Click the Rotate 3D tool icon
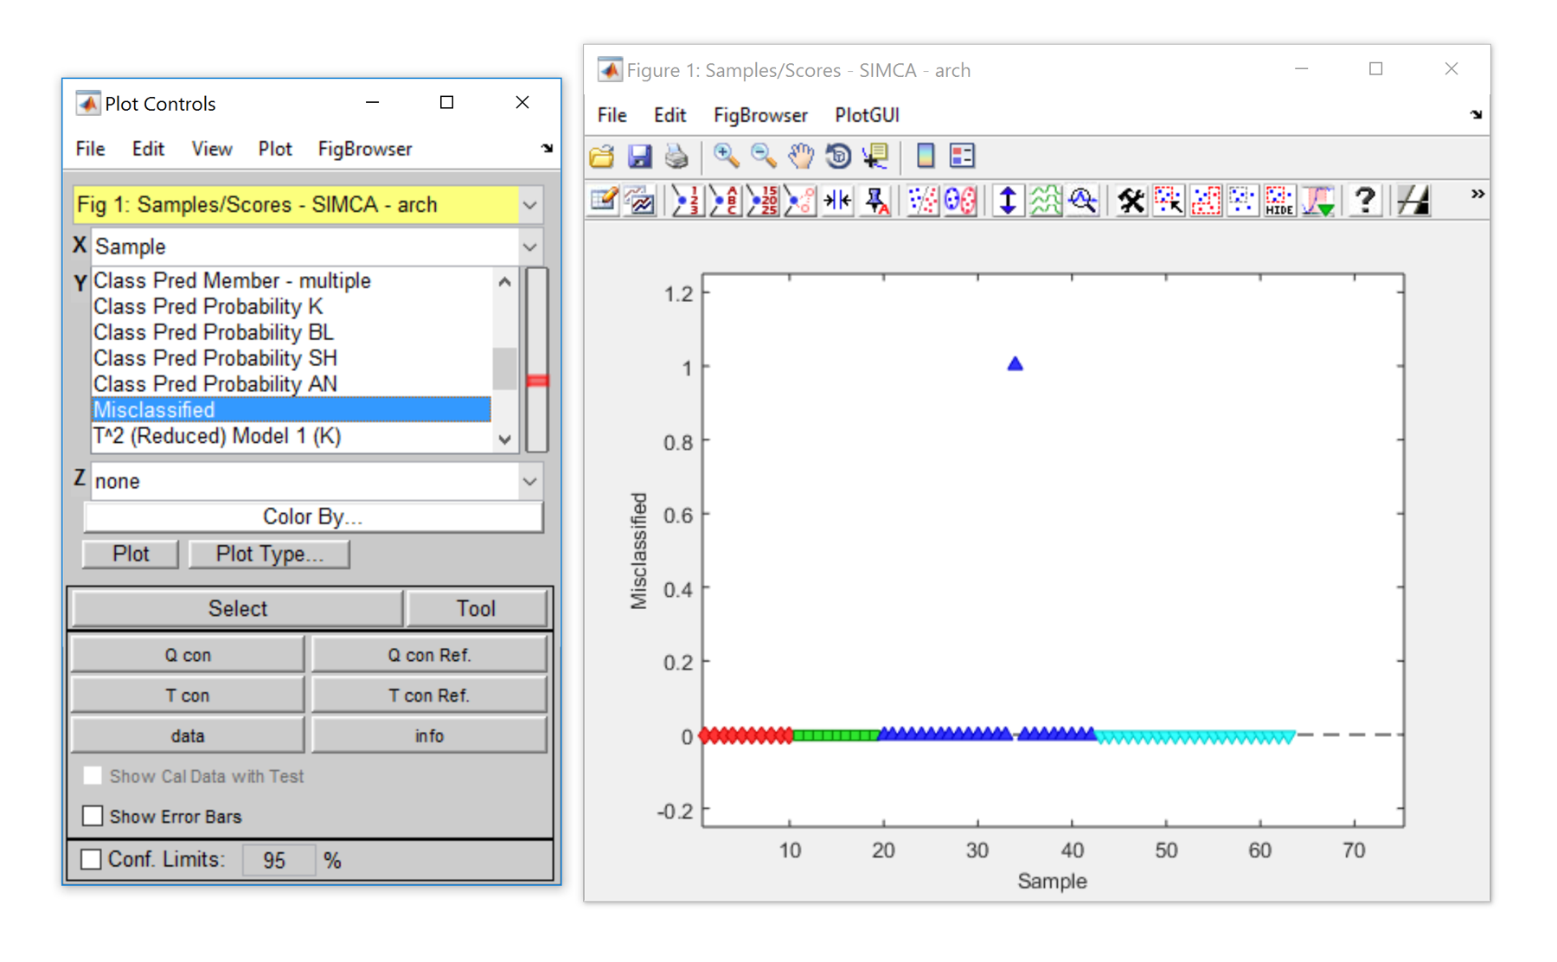The width and height of the screenshot is (1557, 962). tap(838, 157)
